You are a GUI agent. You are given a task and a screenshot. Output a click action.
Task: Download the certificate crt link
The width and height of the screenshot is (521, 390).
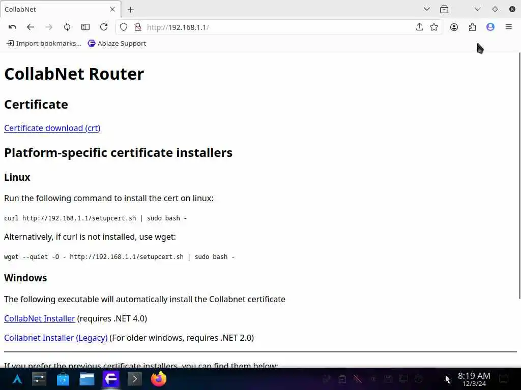(x=52, y=128)
